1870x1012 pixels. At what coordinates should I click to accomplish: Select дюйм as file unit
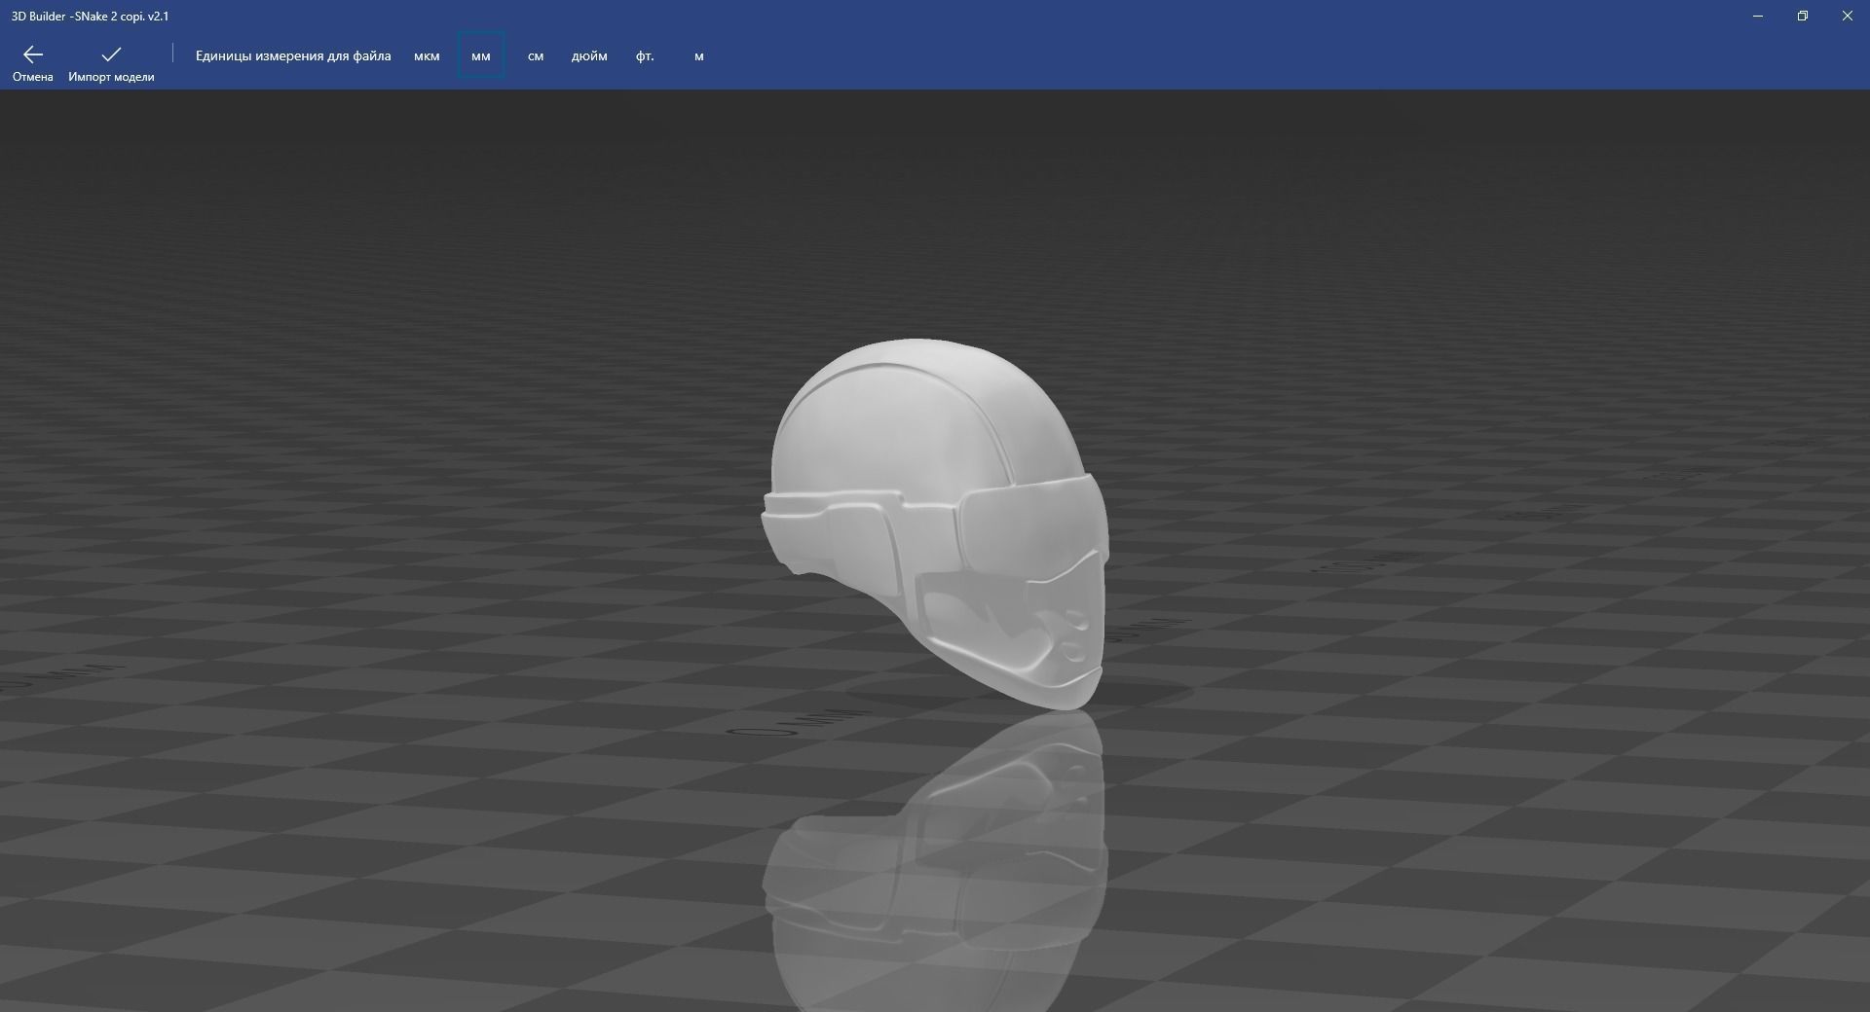click(x=589, y=56)
